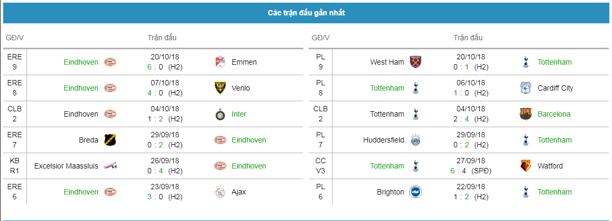Click the Emmen club crest icon
Screen dimensions: 612x221
(221, 62)
